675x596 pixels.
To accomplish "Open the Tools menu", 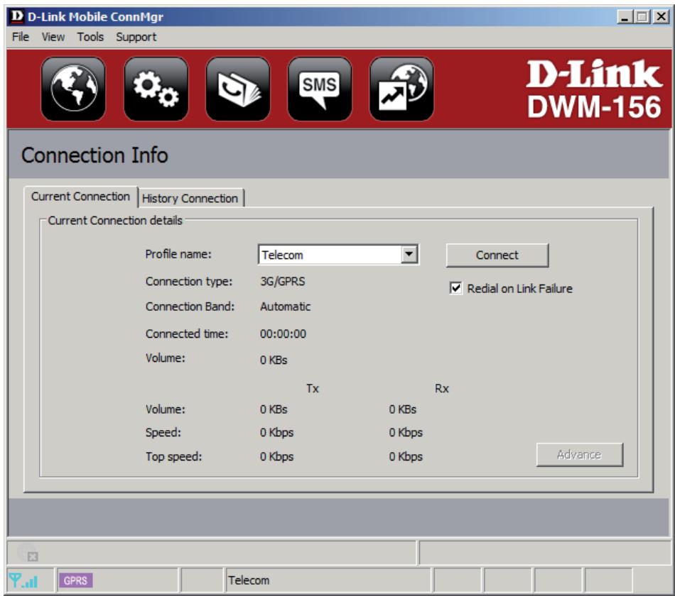I will (x=90, y=37).
